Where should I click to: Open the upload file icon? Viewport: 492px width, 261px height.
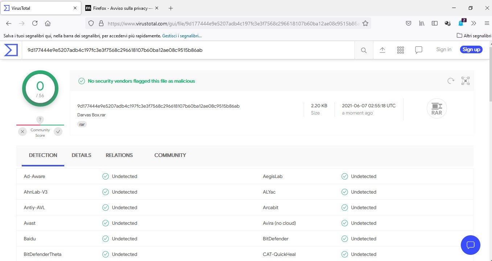382,50
